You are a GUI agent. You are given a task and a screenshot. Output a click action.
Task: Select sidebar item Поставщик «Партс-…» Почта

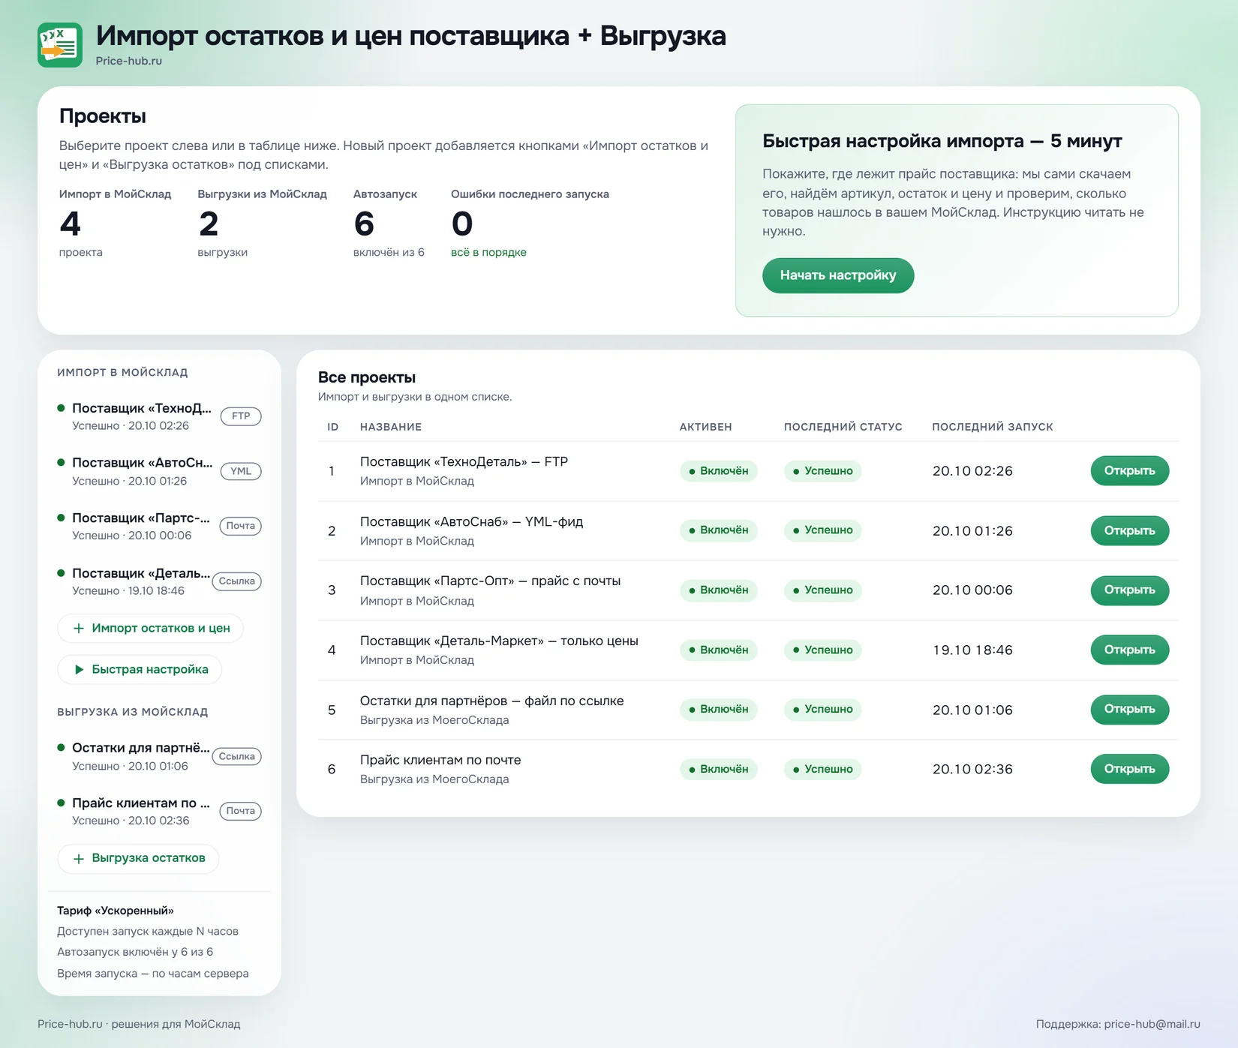[159, 526]
